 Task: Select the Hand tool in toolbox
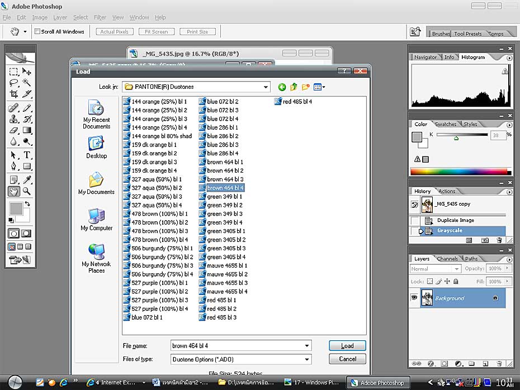click(x=13, y=191)
